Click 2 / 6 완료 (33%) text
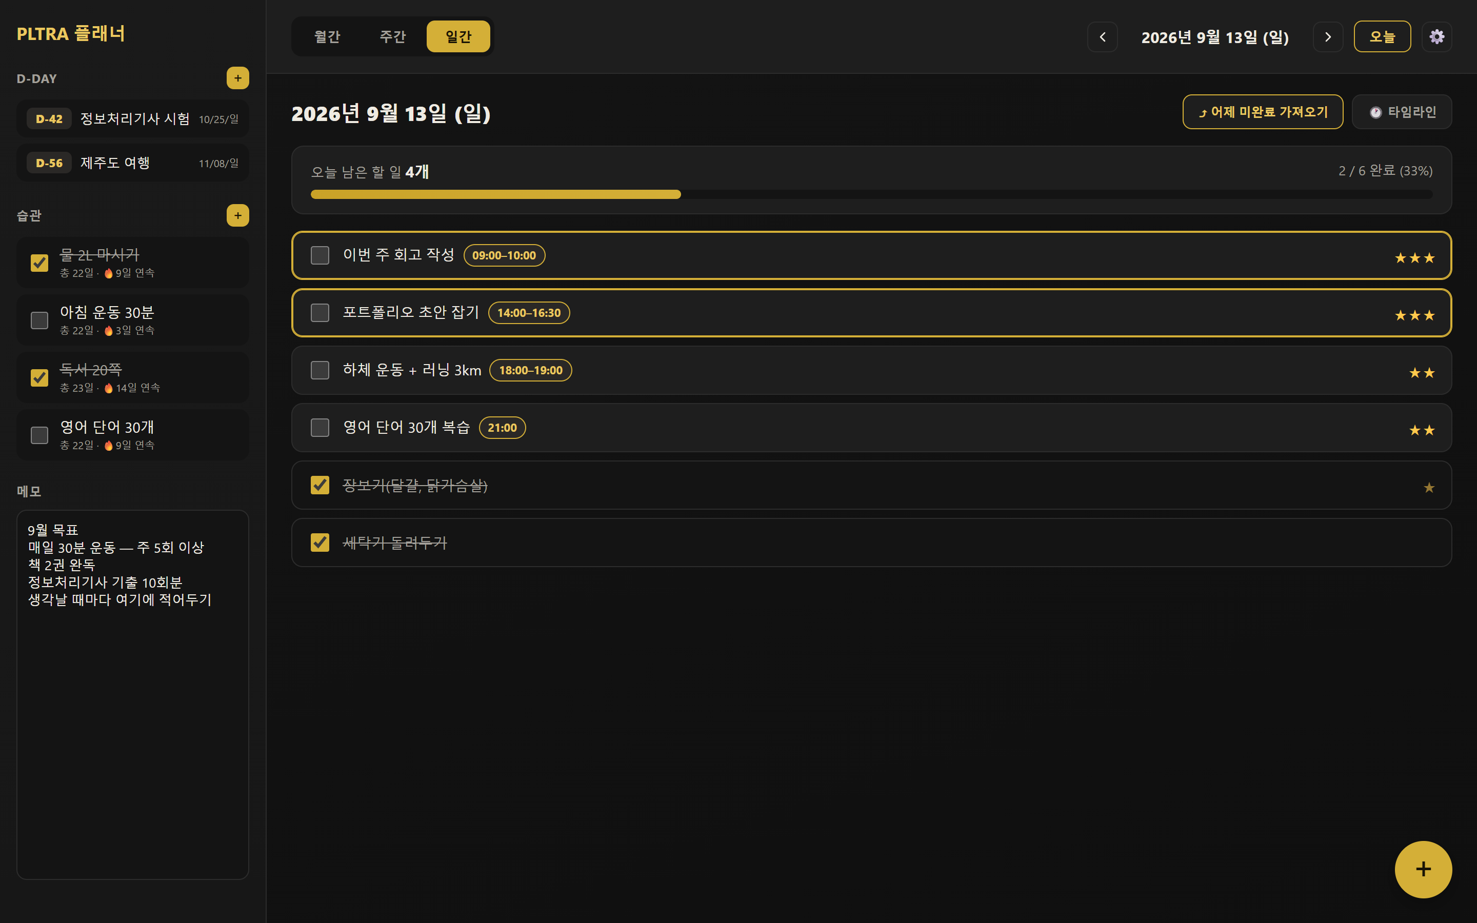Viewport: 1477px width, 923px height. coord(1385,171)
